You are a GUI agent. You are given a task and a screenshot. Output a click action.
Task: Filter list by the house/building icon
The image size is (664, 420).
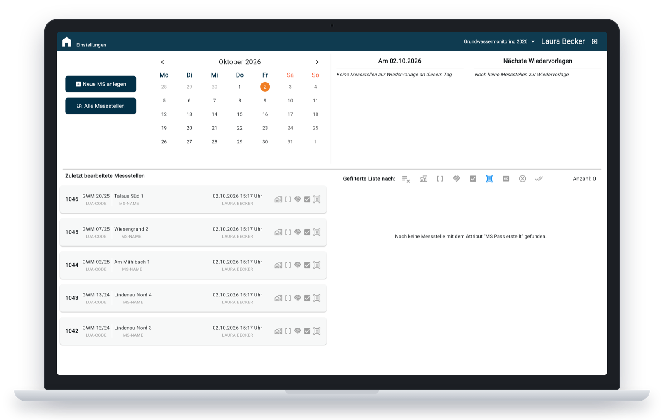(x=423, y=179)
